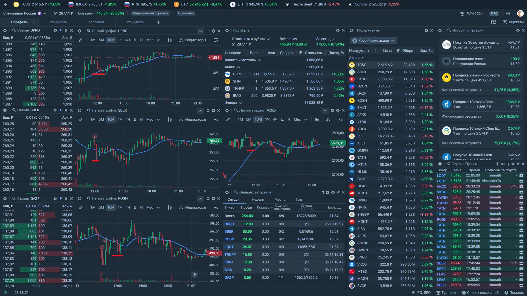The height and width of the screenshot is (296, 527).
Task: Select the Д timeframe in the UPRO chart
Action: (135, 40)
